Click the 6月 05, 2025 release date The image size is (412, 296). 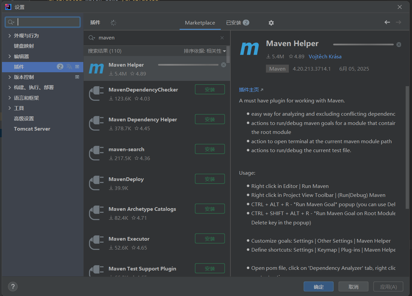pos(354,69)
